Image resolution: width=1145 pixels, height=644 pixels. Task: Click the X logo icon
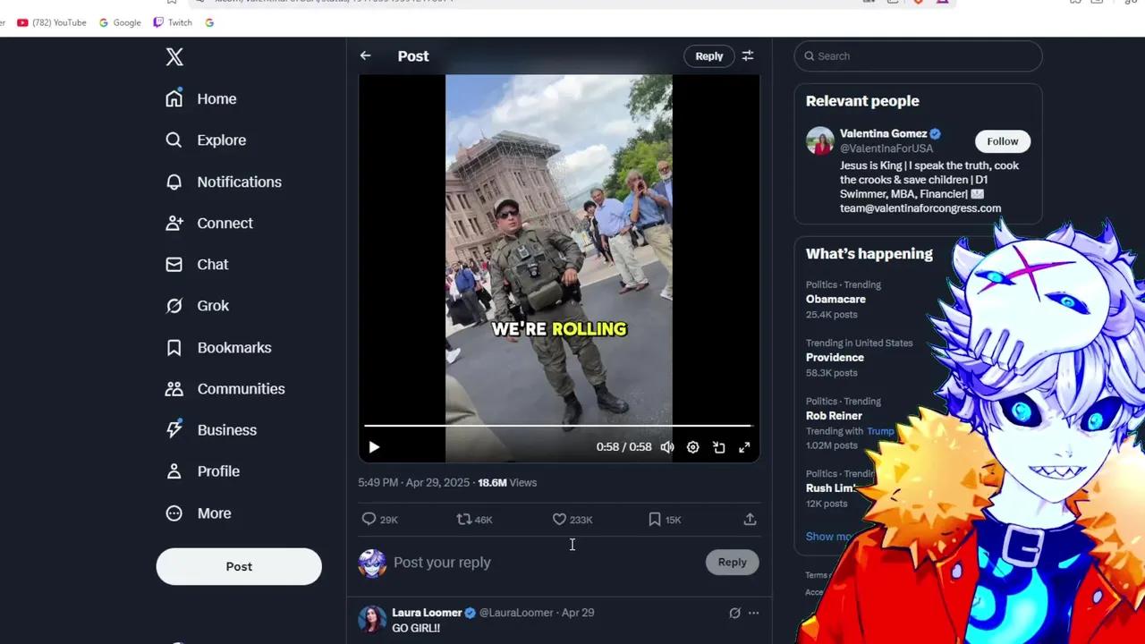click(174, 57)
